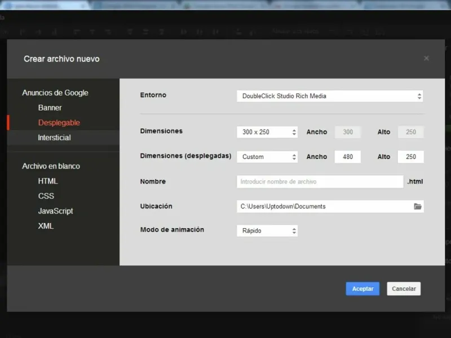Select Banner under Anuncios de Google

(50, 108)
